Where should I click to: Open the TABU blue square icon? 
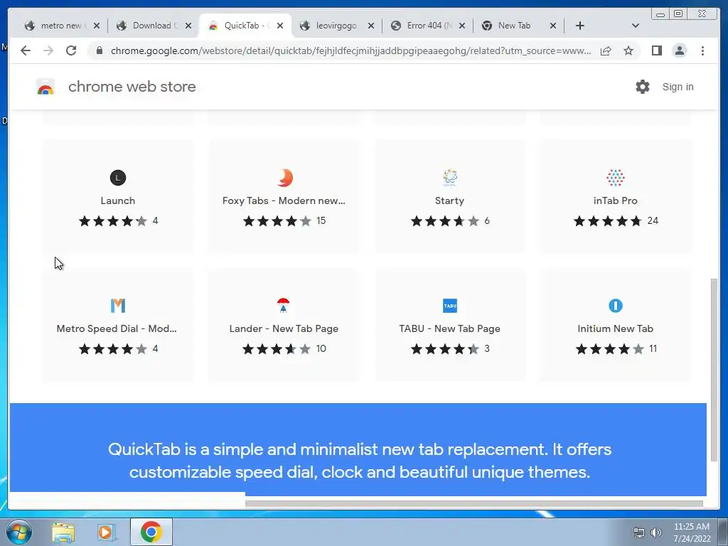tap(449, 306)
